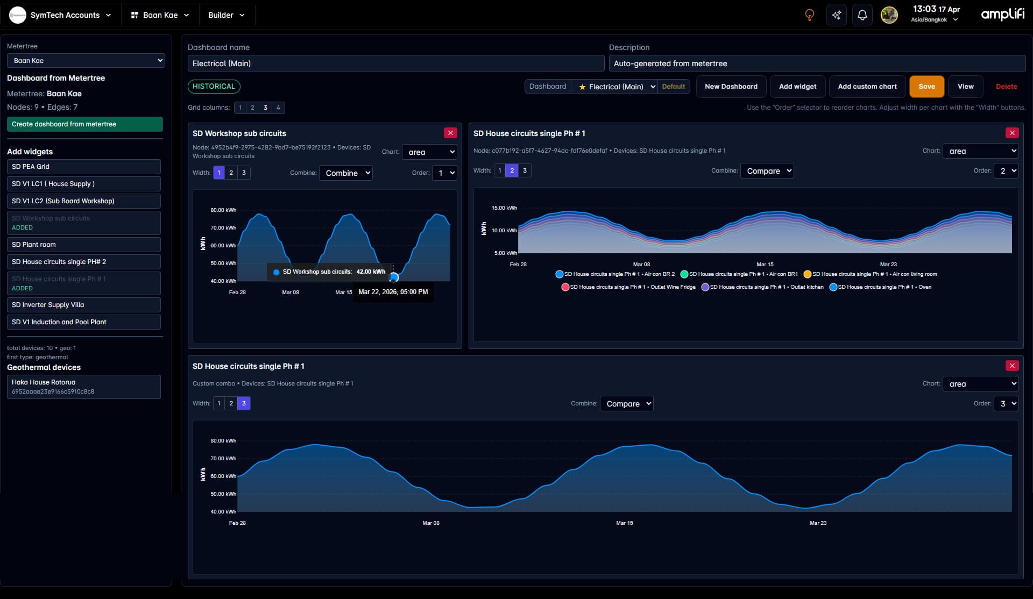This screenshot has height=599, width=1033.
Task: Click Create dashboard from metertree
Action: [84, 124]
